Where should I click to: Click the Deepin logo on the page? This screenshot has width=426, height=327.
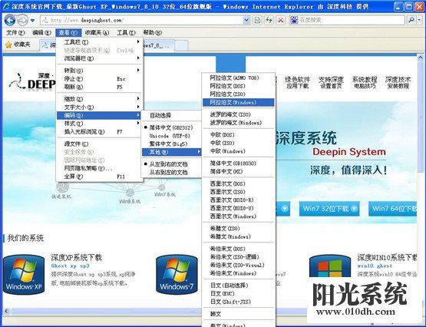click(31, 81)
